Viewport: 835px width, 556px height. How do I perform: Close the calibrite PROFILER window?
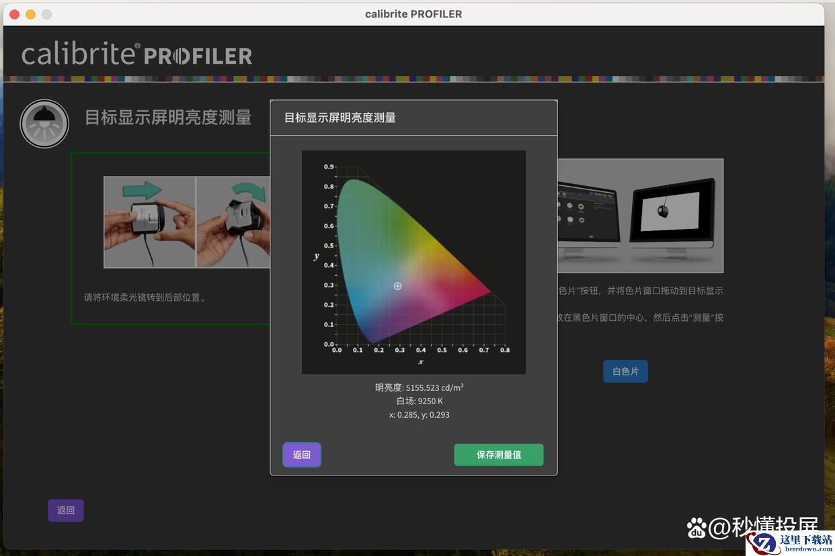[15, 14]
